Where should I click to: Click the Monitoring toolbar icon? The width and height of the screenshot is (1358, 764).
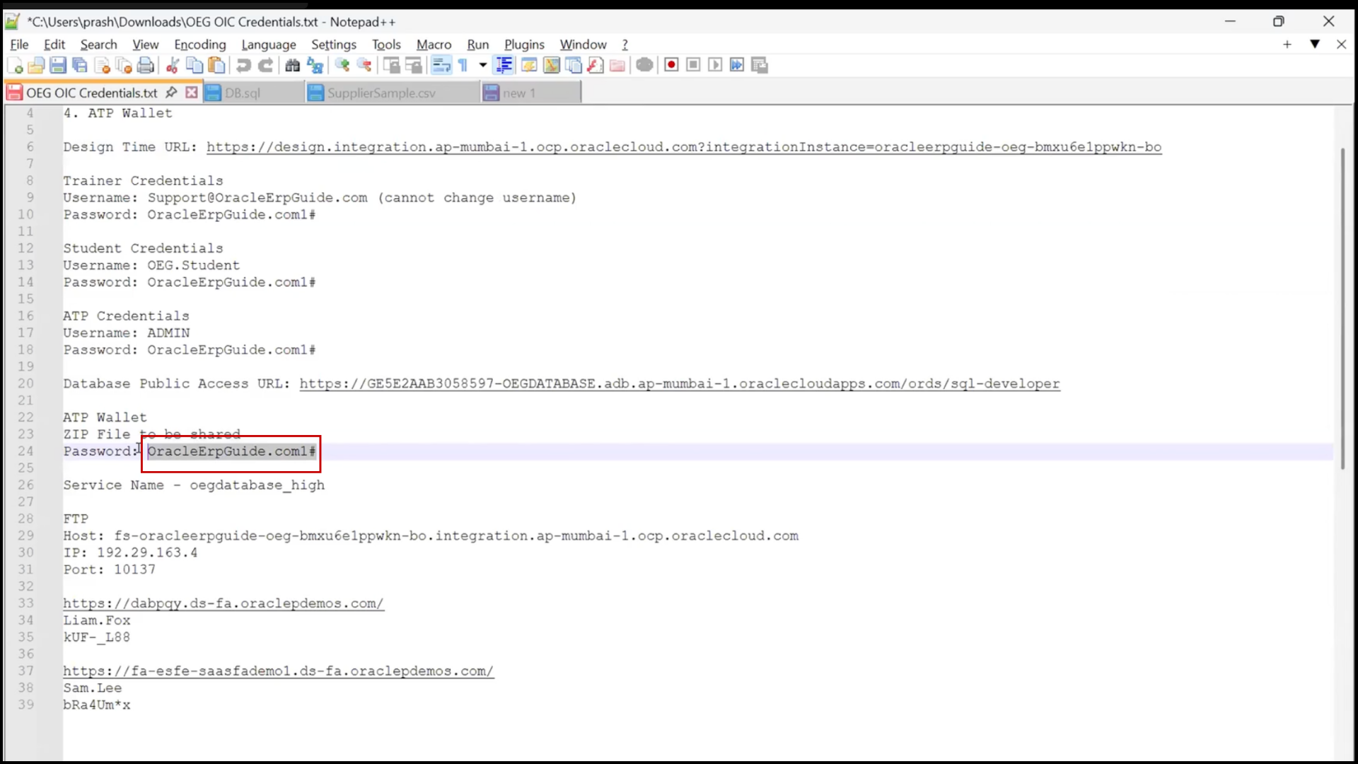click(644, 66)
